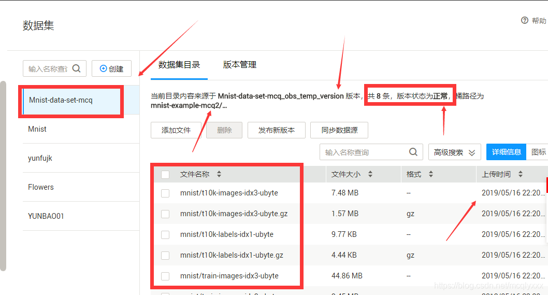Sort by 文件大小 column arrows
The height and width of the screenshot is (295, 548).
tap(370, 174)
